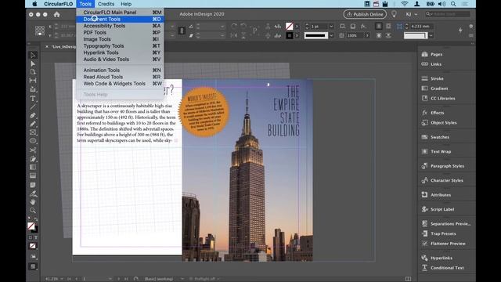The image size is (501, 282).
Task: Expand stroke color options arrow
Action: click(297, 35)
